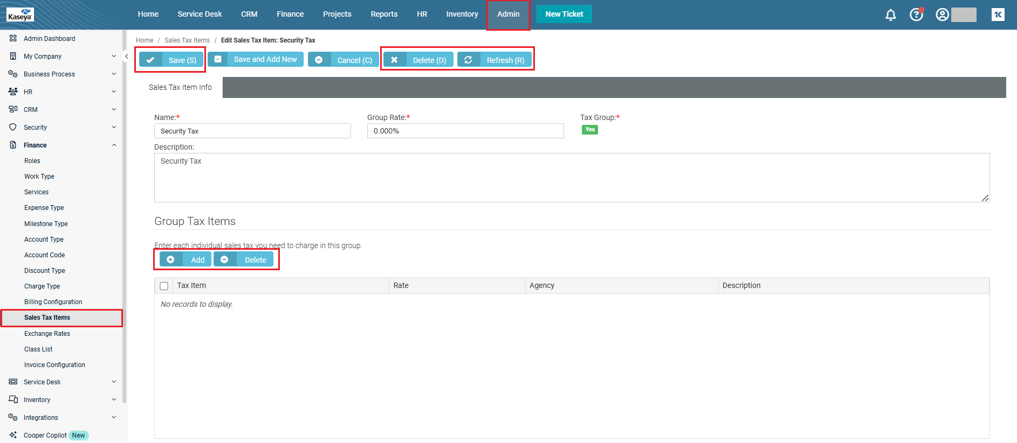Click the Kaseya logo in header

20,15
